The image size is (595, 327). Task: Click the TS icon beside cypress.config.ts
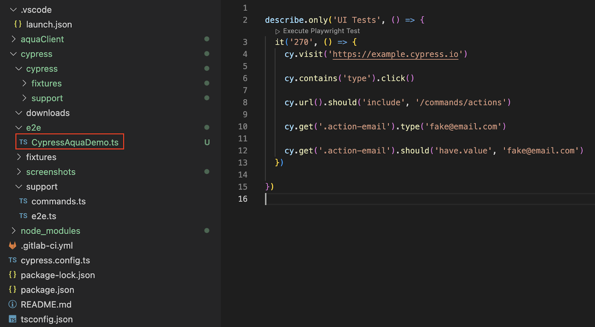point(13,260)
